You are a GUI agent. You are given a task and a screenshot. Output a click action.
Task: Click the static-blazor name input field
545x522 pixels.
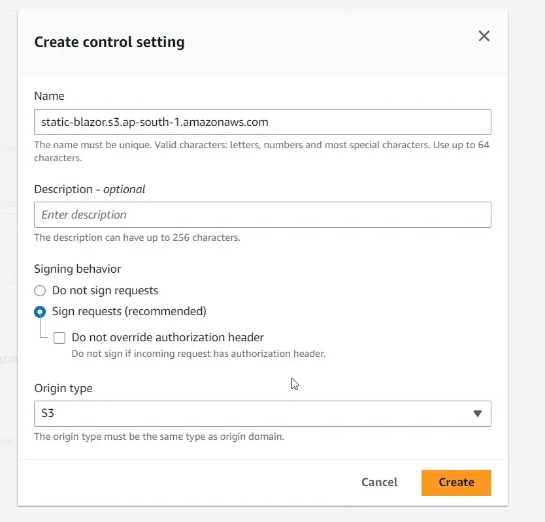(x=261, y=122)
